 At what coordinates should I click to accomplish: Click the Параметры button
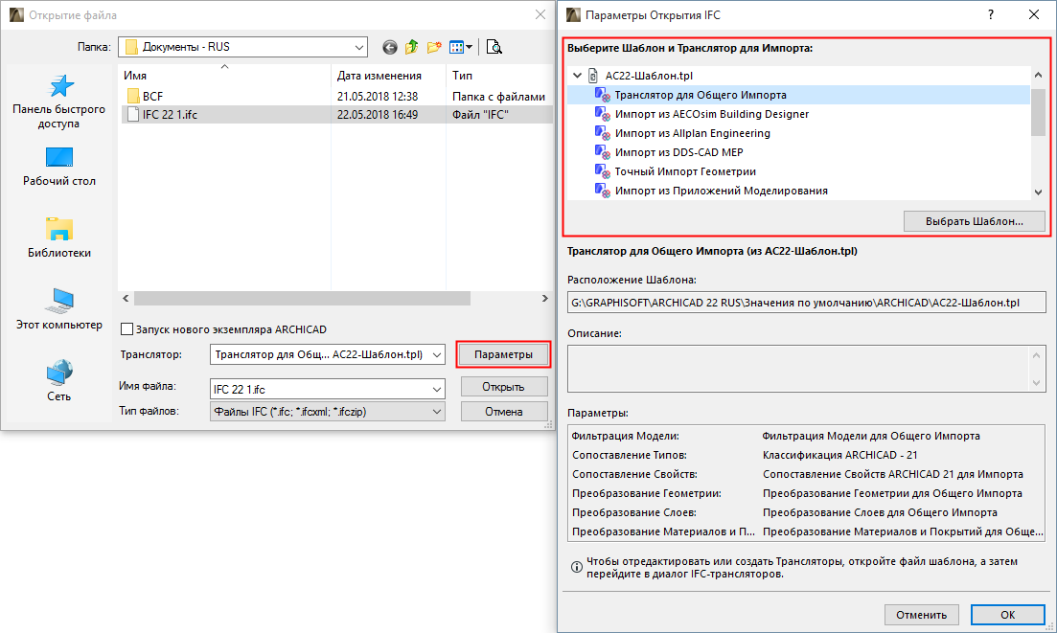pyautogui.click(x=503, y=355)
